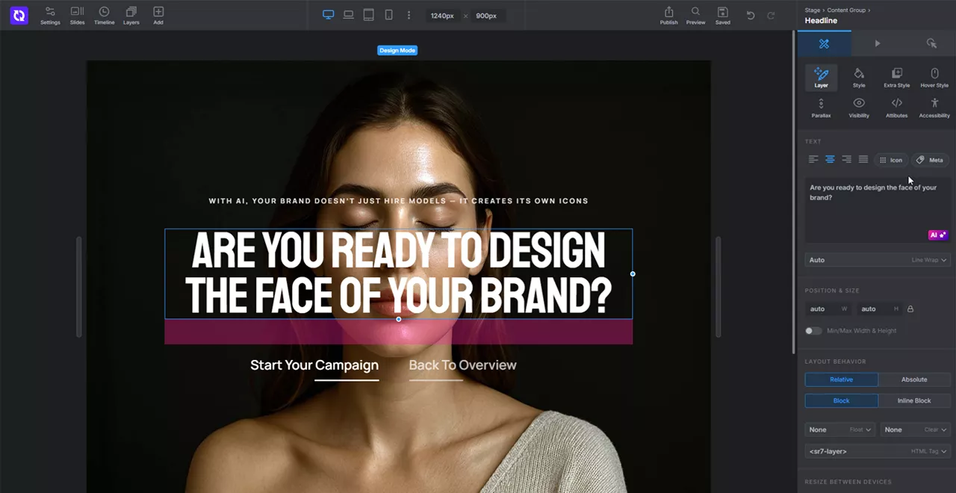Viewport: 956px width, 493px height.
Task: Toggle Min/Max Width & Height switch
Action: 813,331
